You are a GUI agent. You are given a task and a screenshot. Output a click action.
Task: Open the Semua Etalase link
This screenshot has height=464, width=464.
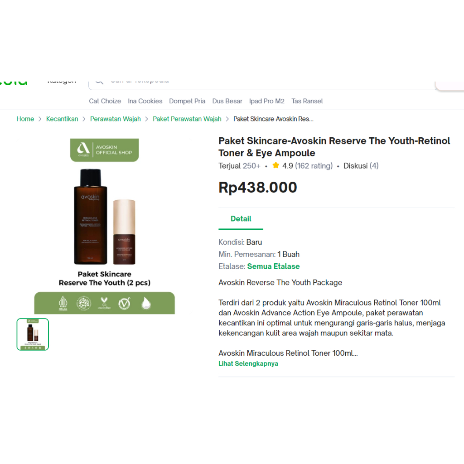point(273,266)
